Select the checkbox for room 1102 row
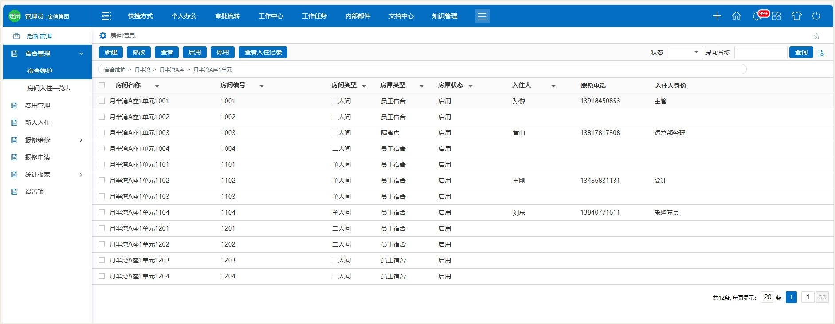 [102, 181]
